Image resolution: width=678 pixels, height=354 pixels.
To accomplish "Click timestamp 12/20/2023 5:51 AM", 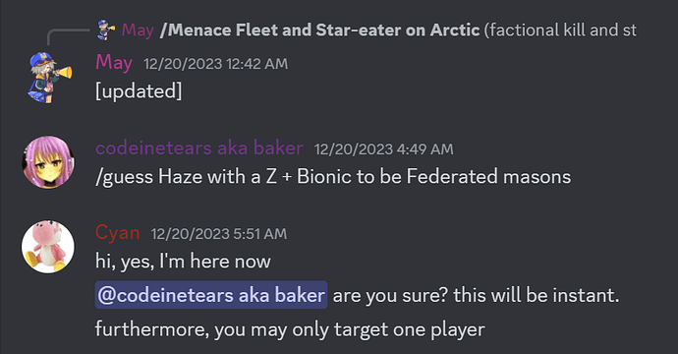I will (218, 234).
